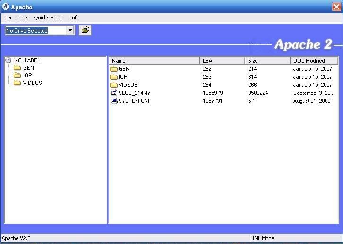
Task: Select GEN name in the file list
Action: point(124,69)
